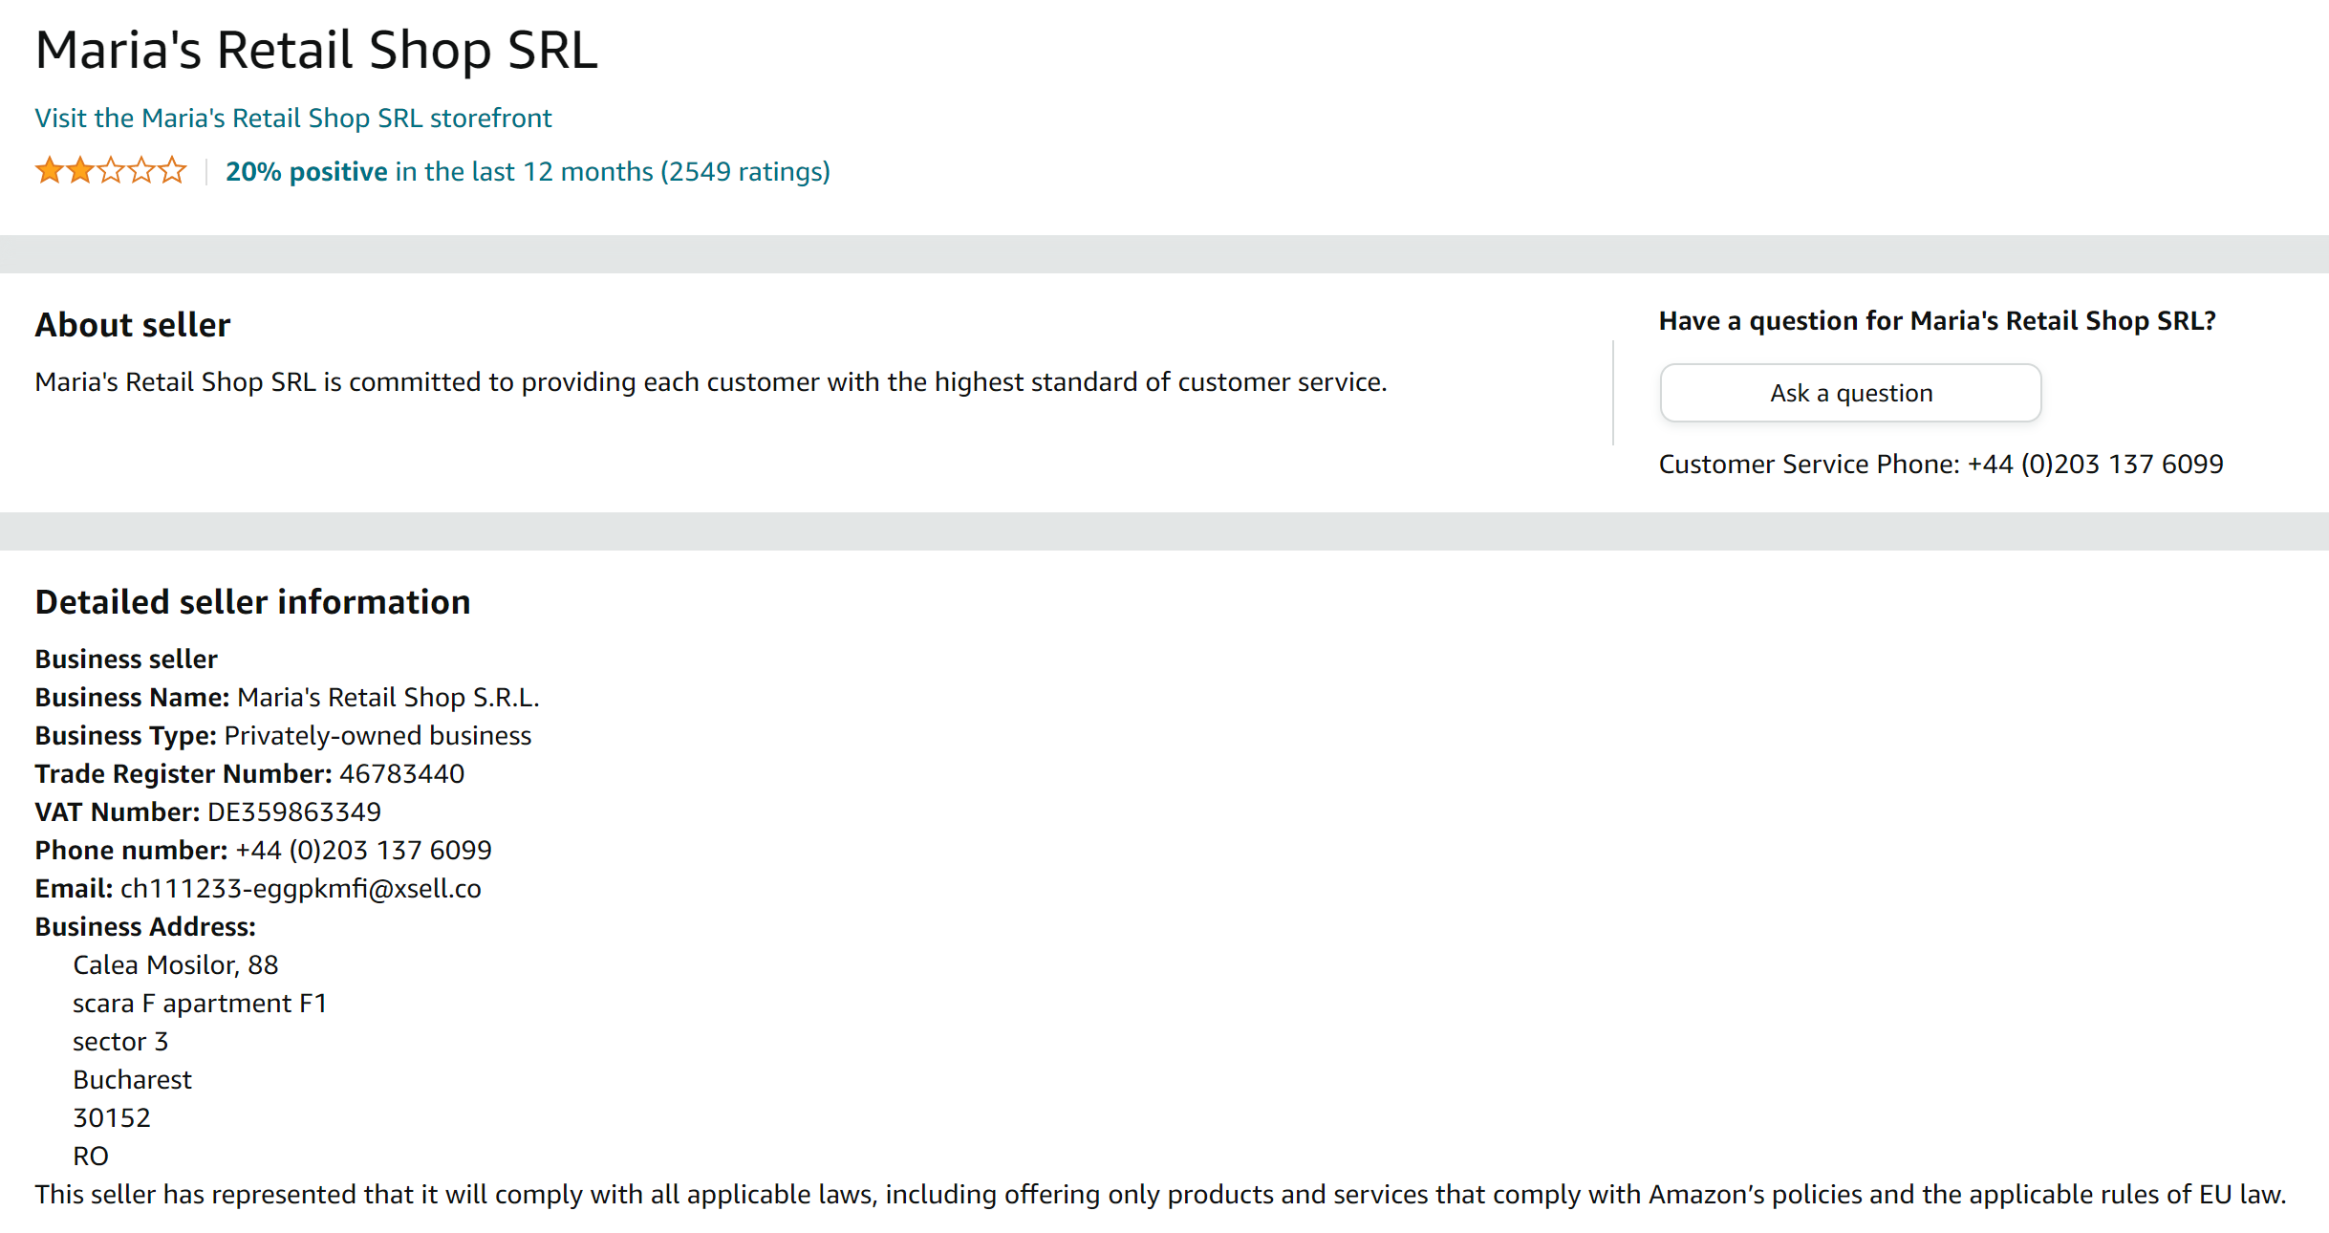2329x1233 pixels.
Task: Open the Maria's Retail Shop SRL storefront link
Action: pyautogui.click(x=292, y=118)
